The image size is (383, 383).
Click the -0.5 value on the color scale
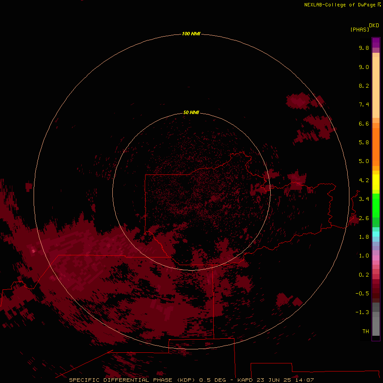coord(362,294)
